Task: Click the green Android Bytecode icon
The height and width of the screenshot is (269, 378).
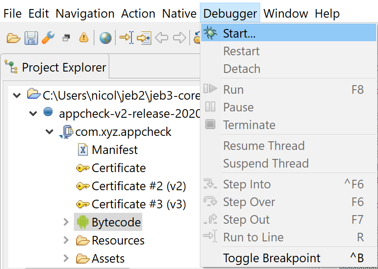Action: 82,222
